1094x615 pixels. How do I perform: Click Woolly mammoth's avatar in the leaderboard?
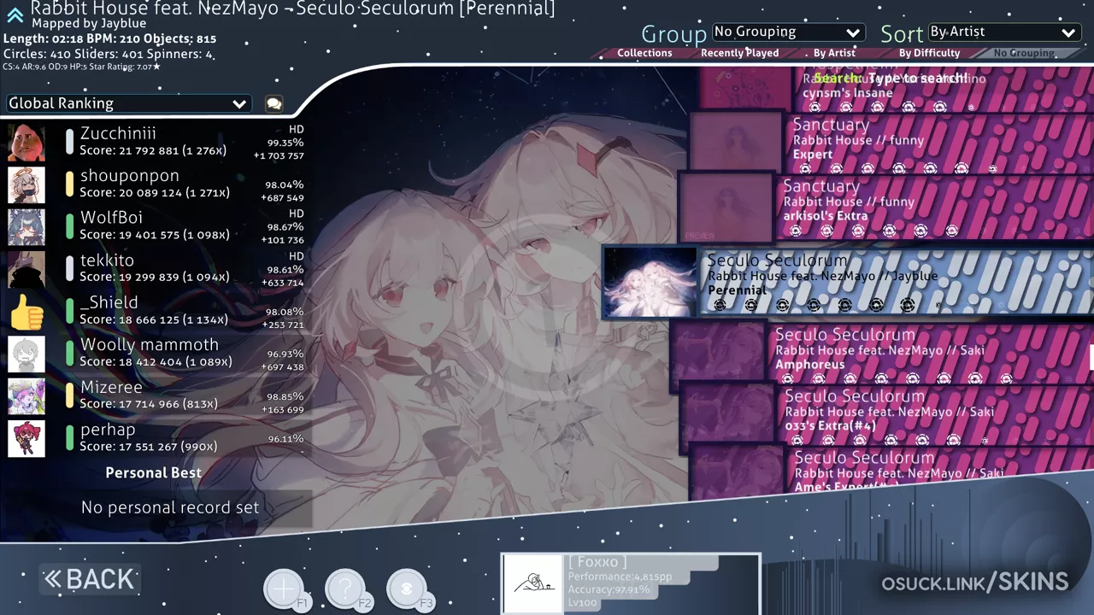click(x=26, y=354)
